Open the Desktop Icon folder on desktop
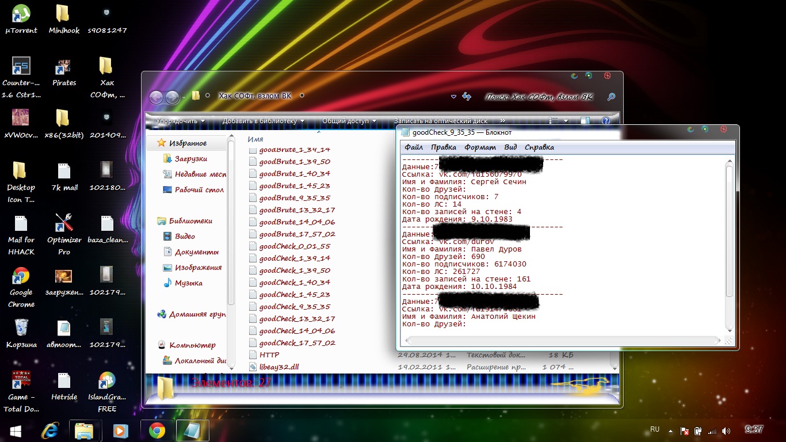The image size is (786, 442). (21, 182)
